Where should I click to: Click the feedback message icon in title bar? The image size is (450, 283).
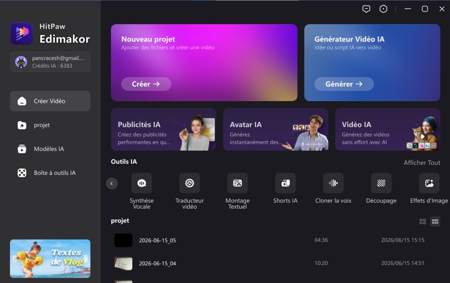pos(366,9)
